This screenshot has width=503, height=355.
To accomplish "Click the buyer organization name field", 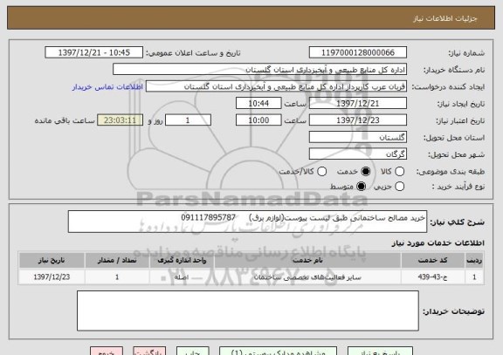I will tap(260, 70).
